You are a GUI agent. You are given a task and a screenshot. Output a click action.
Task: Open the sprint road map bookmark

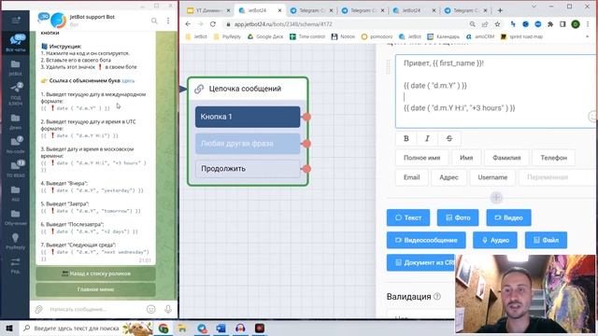pyautogui.click(x=521, y=36)
